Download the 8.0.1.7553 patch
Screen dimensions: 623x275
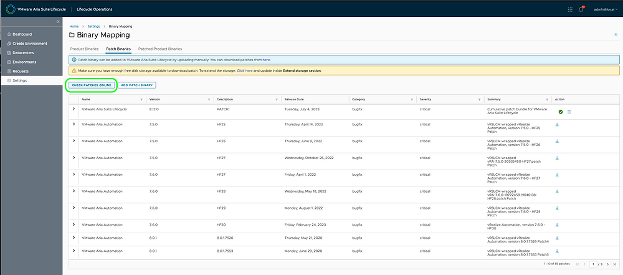[x=557, y=251]
